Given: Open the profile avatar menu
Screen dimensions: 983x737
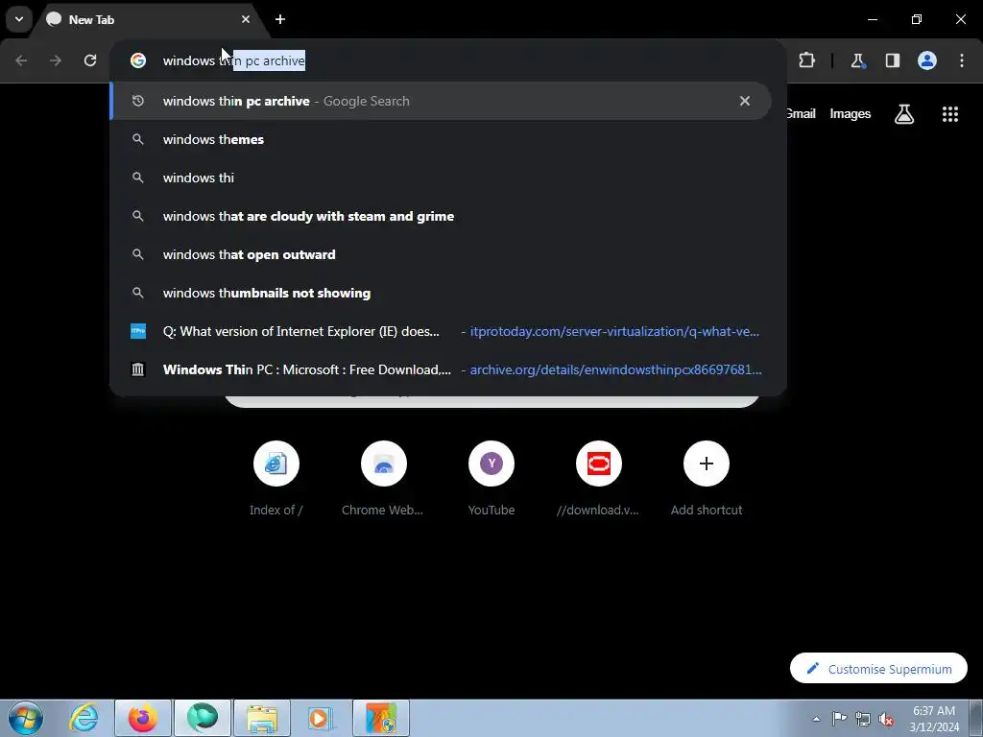Looking at the screenshot, I should coord(927,60).
